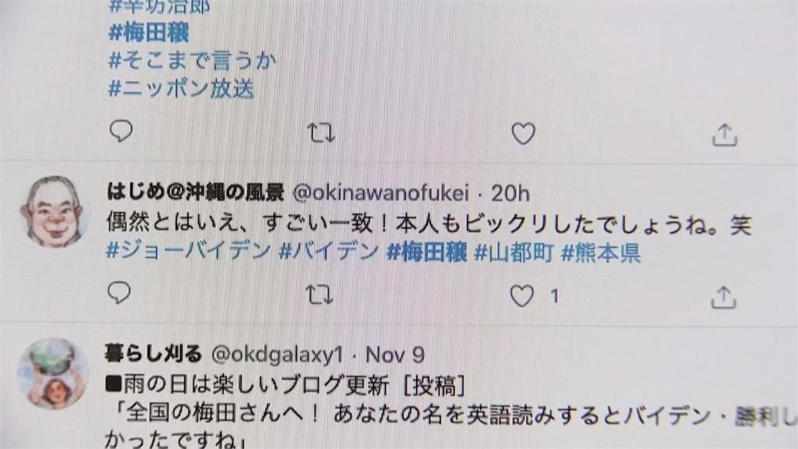Image resolution: width=798 pixels, height=449 pixels.
Task: Retweet the okinawanofukei tweet
Action: (x=320, y=295)
